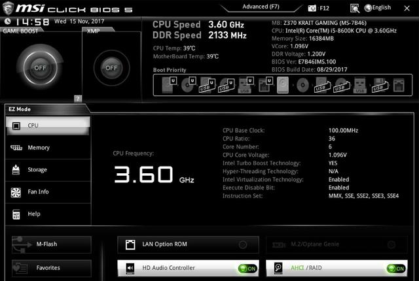419x281 pixels.
Task: Open the BIOS search magnifier icon
Action: point(355,8)
